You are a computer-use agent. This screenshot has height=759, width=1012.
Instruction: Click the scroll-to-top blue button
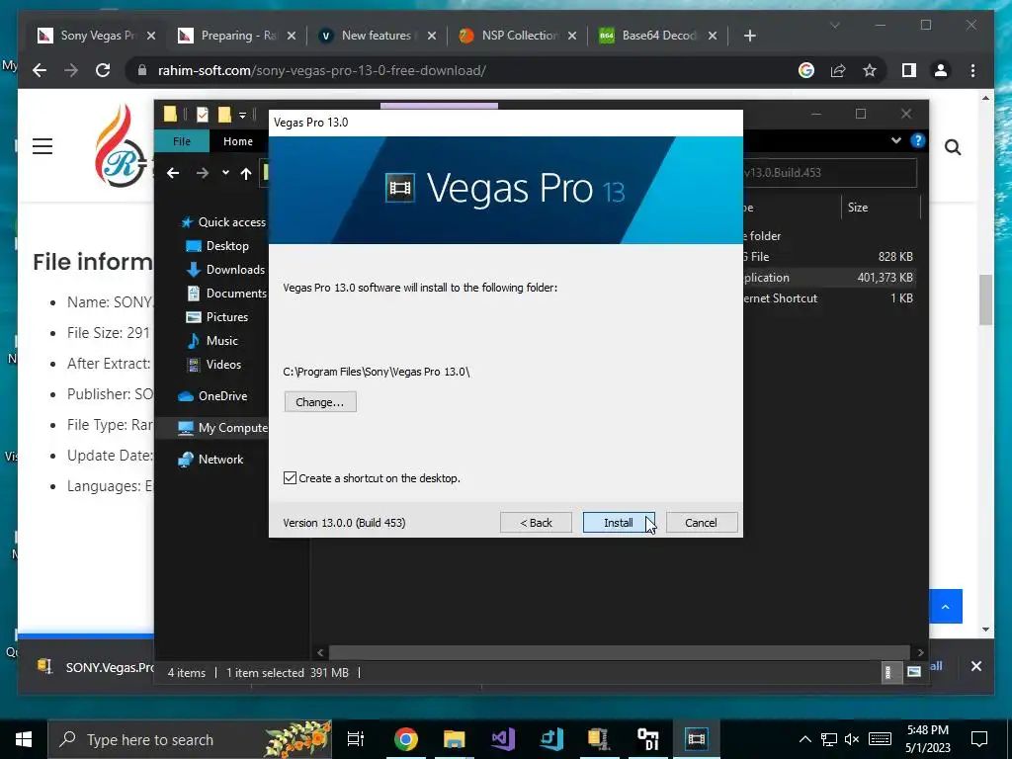point(946,607)
